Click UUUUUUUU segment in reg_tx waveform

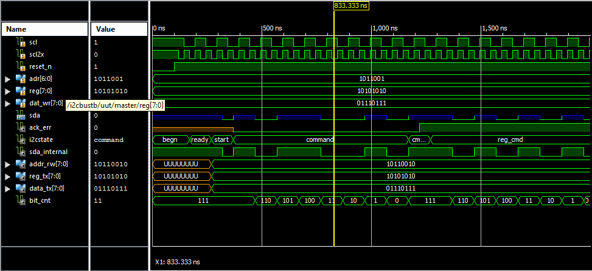(x=181, y=176)
